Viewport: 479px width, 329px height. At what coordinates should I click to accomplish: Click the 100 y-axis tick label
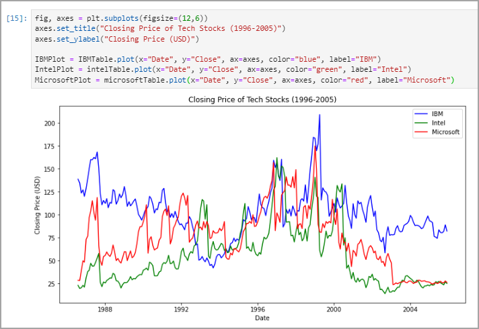50,215
